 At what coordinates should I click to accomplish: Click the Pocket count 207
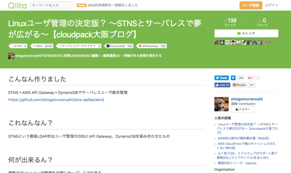point(252,85)
